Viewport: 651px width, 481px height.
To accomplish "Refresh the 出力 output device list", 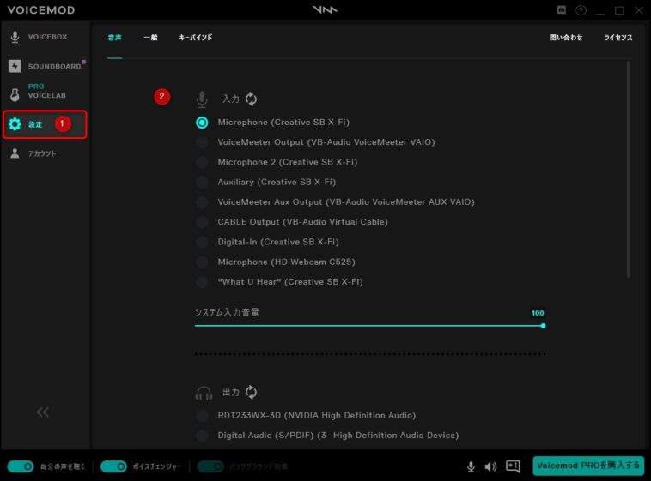I will click(251, 392).
